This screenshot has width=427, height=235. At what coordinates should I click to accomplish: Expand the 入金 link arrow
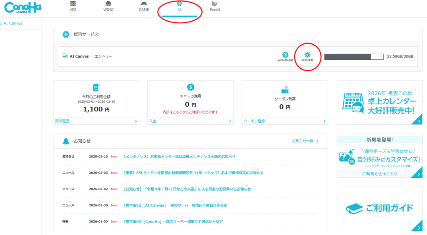(230, 121)
